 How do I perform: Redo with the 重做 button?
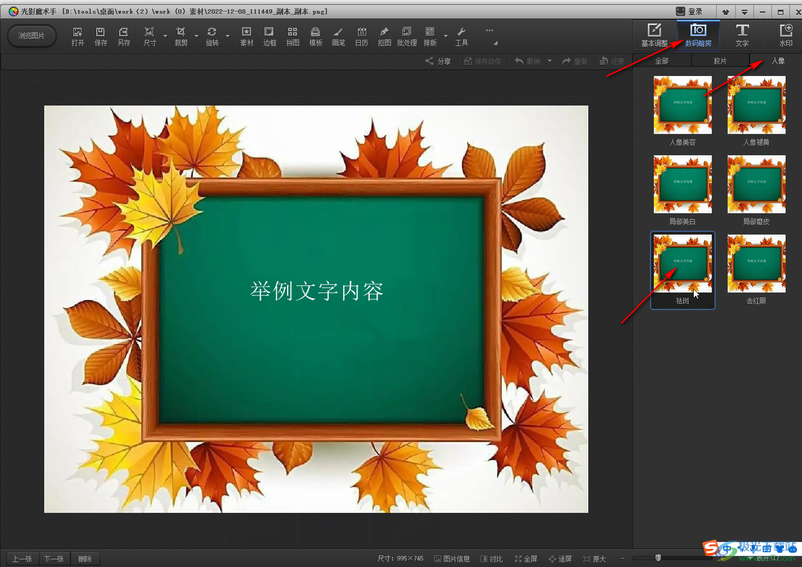tap(575, 61)
